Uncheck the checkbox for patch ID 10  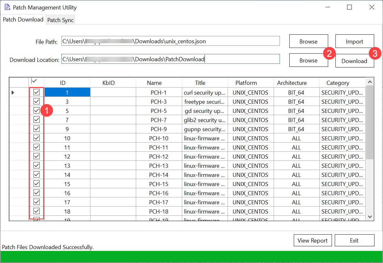(x=37, y=138)
